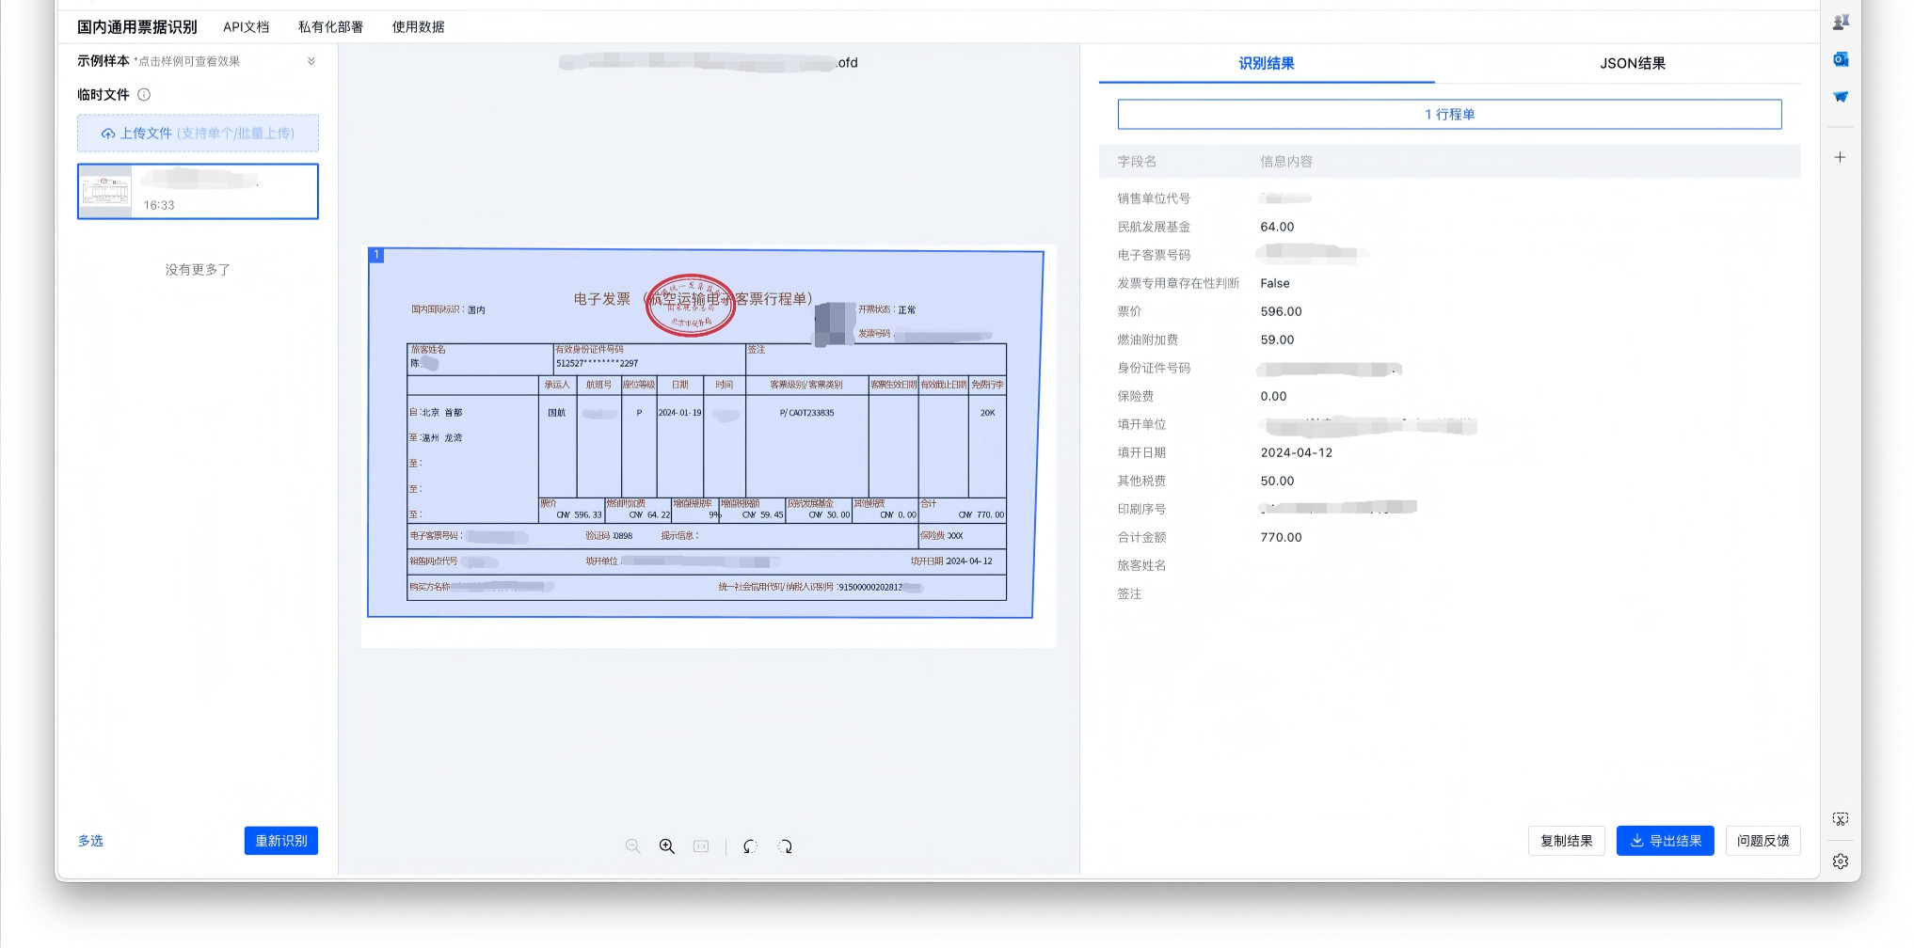Click the blue paper plane sidebar icon
Image resolution: width=1914 pixels, height=948 pixels.
point(1841,97)
